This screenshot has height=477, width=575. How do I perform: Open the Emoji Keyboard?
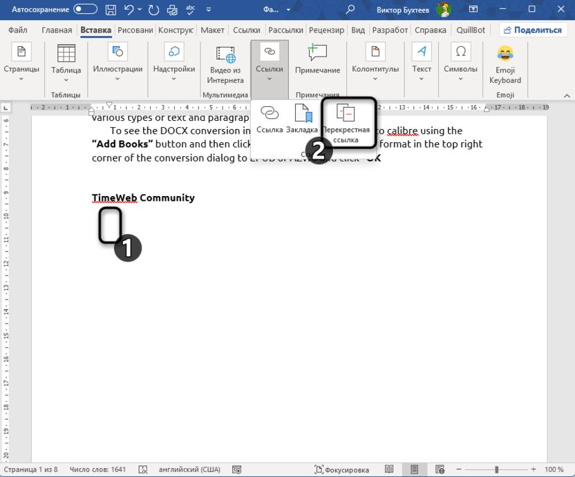[x=505, y=66]
